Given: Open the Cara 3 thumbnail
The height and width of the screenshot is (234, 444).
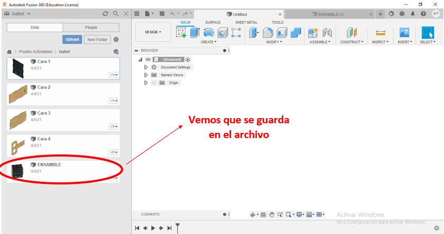Looking at the screenshot, I should (x=18, y=120).
